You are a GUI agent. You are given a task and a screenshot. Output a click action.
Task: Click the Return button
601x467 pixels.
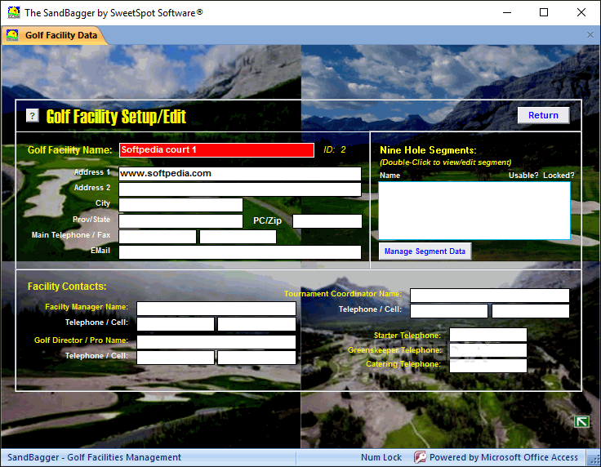(543, 115)
